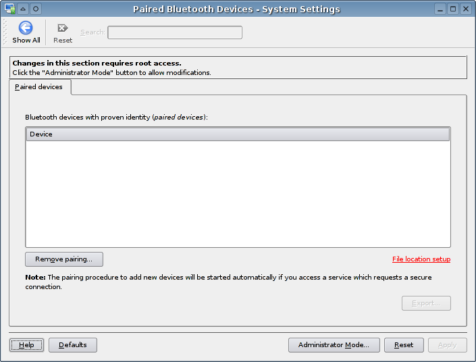Focus the Search input field
Screen dimensions: 476x362
175,32
